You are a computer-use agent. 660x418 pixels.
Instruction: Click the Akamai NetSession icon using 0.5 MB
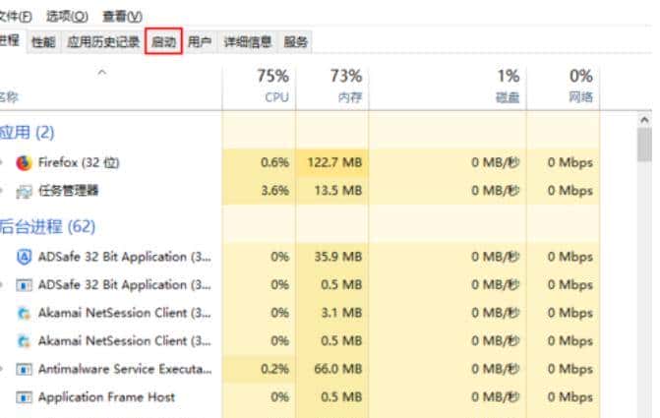[x=24, y=341]
